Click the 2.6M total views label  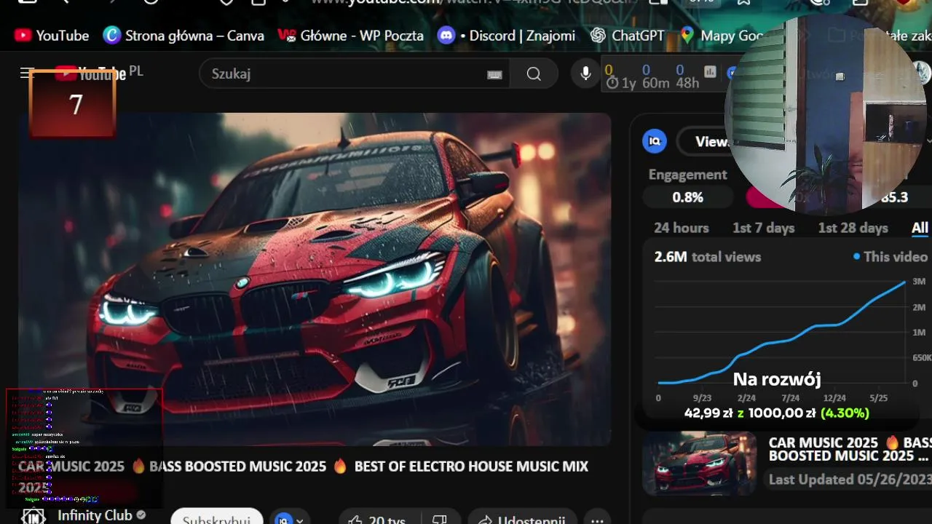[x=708, y=257]
